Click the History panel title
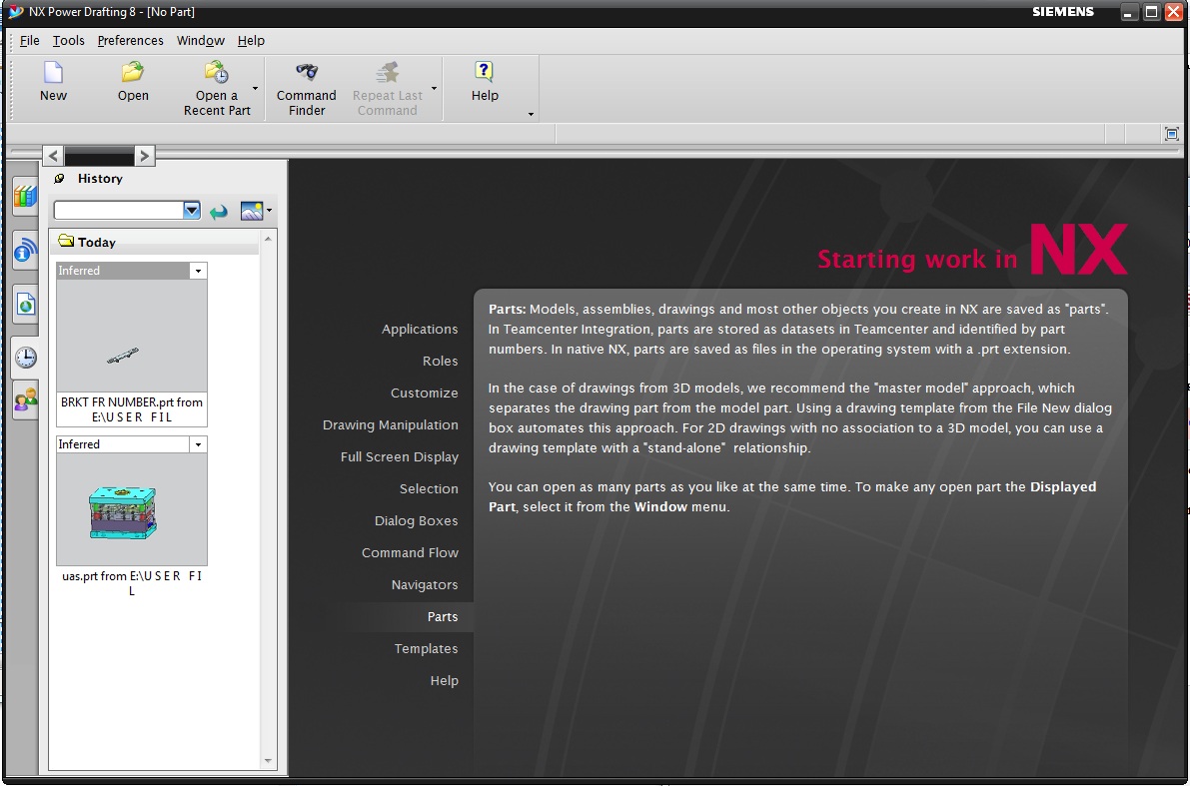Screen dimensions: 1190x786 click(x=100, y=179)
